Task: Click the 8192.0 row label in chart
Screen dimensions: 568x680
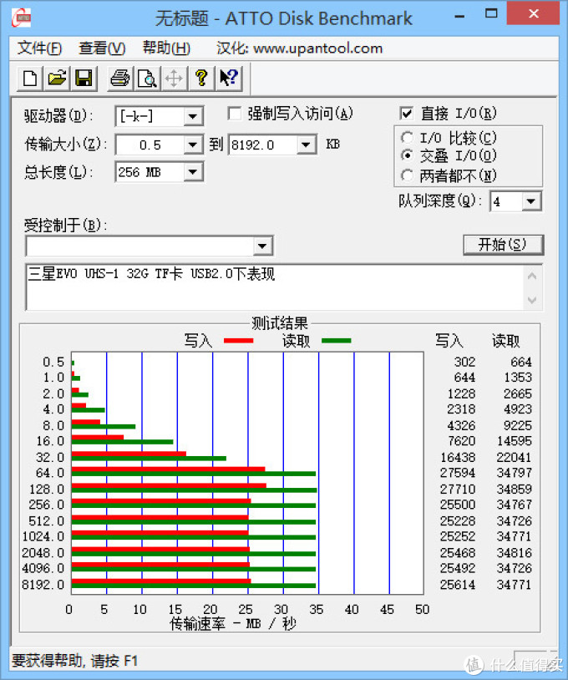Action: (x=43, y=585)
